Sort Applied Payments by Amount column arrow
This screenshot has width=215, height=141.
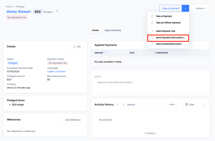(x=106, y=52)
